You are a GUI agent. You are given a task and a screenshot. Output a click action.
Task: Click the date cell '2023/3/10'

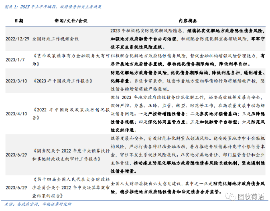pyautogui.click(x=16, y=81)
